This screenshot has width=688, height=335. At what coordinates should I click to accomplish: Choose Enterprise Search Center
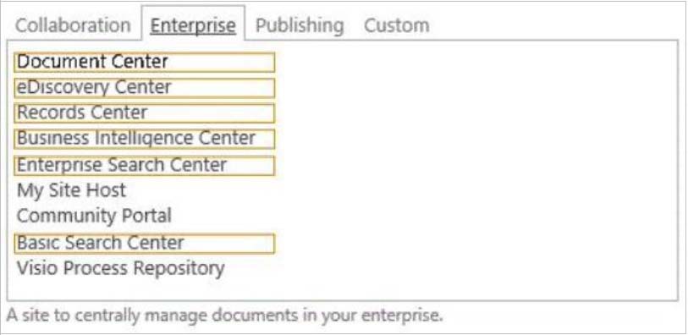point(145,165)
